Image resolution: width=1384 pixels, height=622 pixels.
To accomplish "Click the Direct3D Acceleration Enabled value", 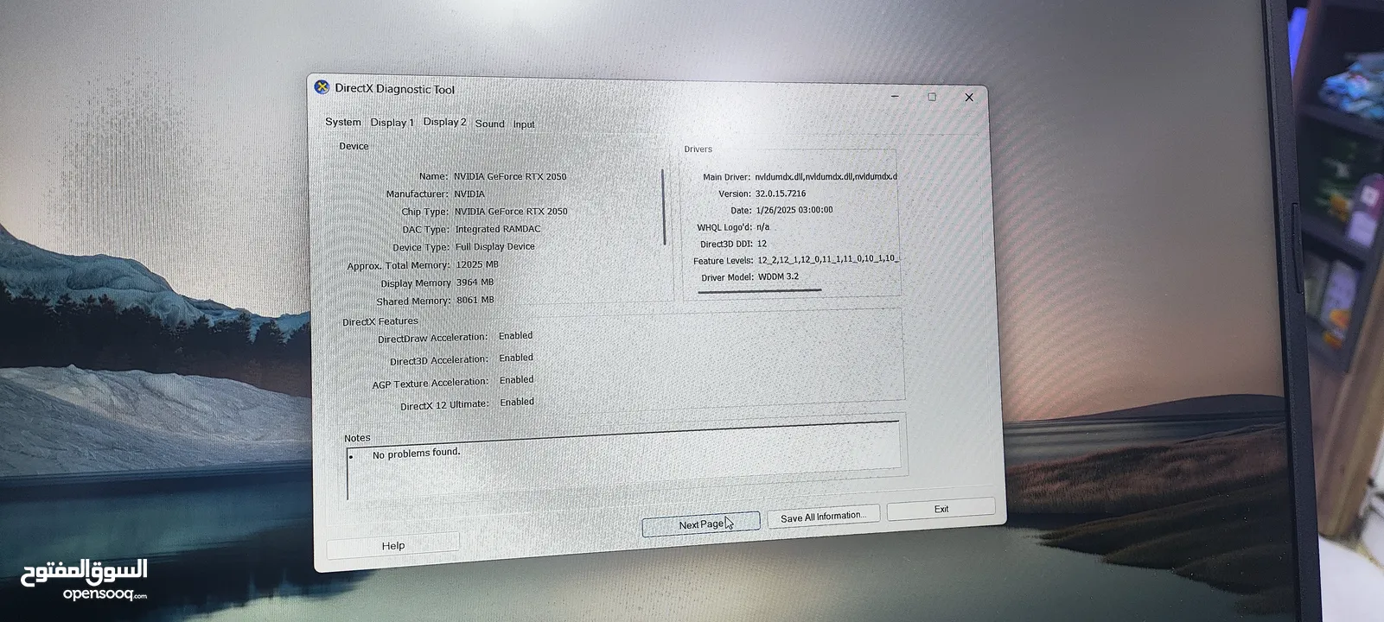I will [516, 358].
